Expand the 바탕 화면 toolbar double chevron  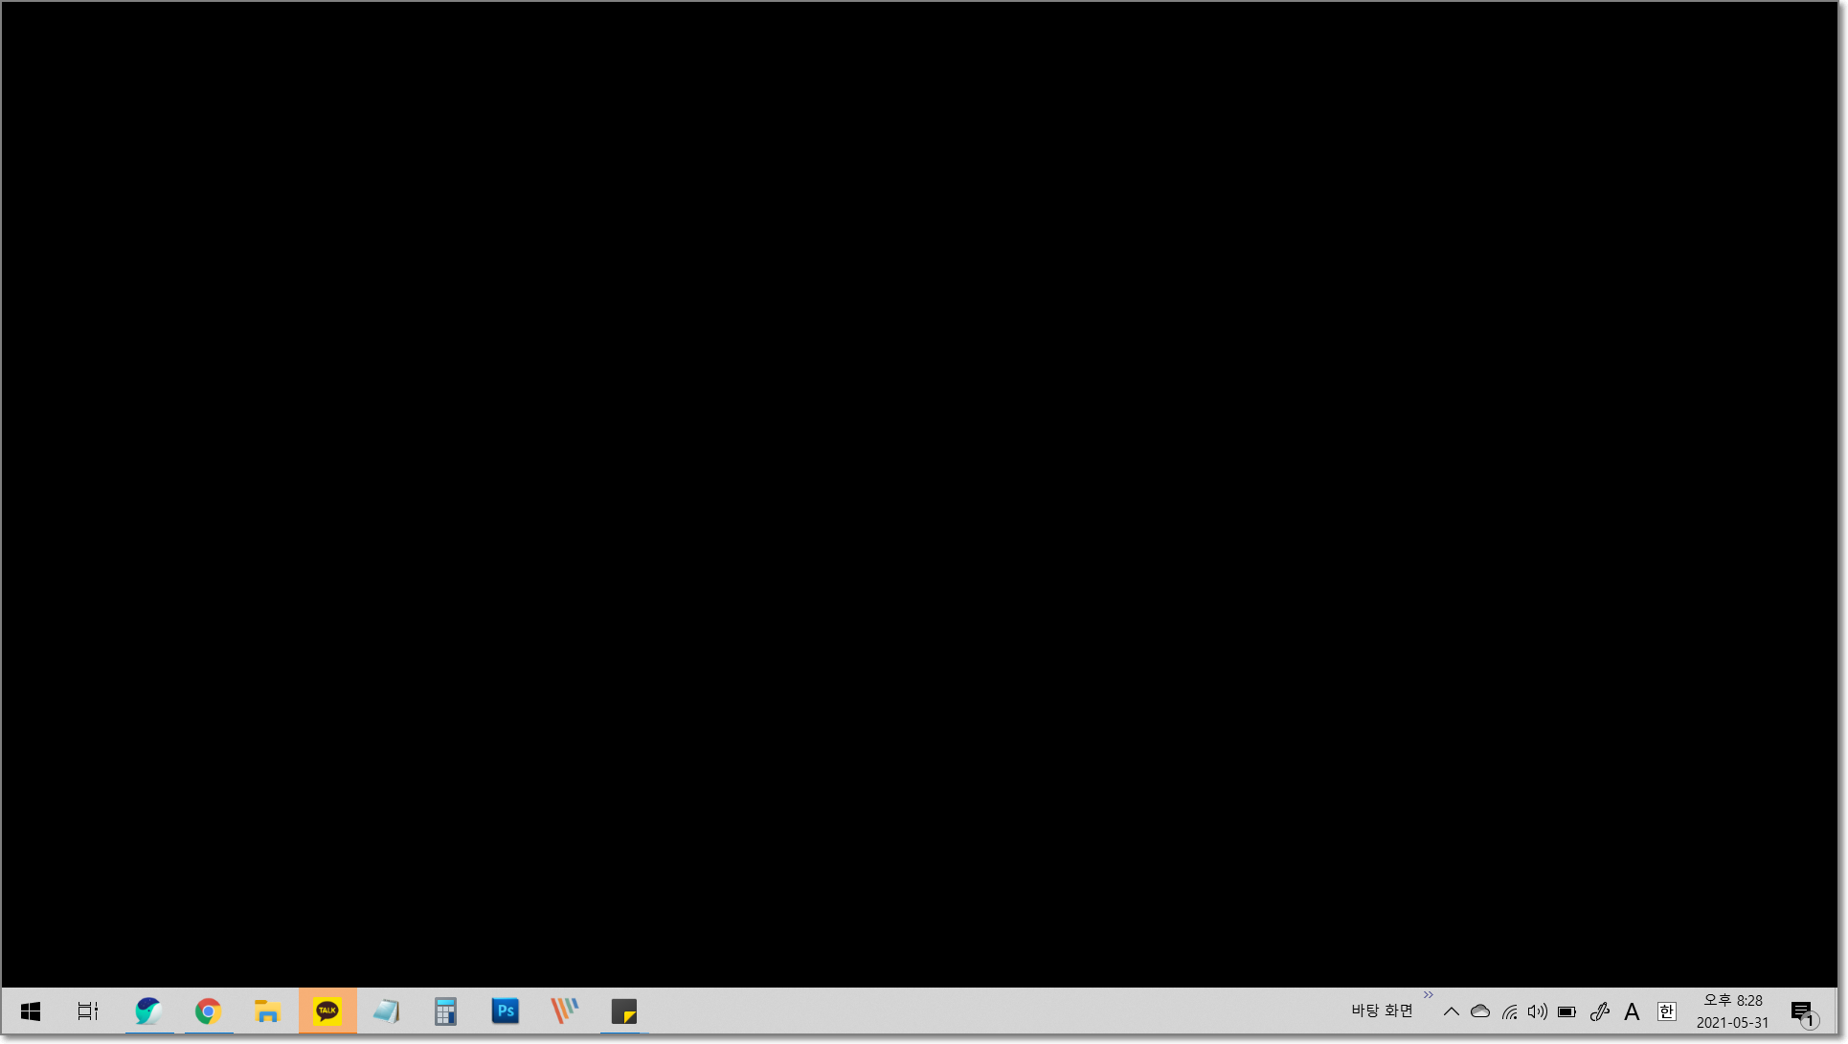click(x=1429, y=995)
